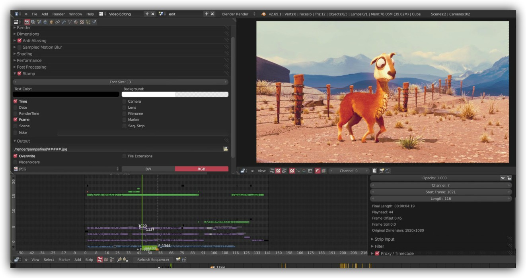Enable the Camera stamp checkbox
The height and width of the screenshot is (278, 526).
[x=125, y=101]
